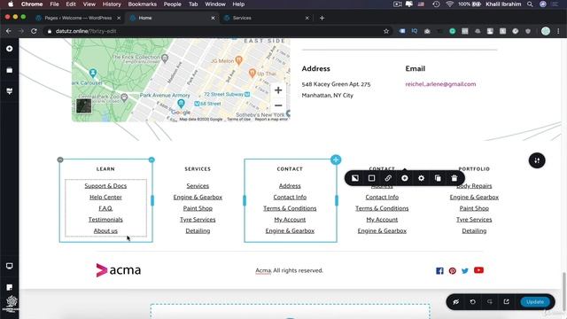Bookmark this page with the star icon
The image size is (567, 319).
point(386,31)
